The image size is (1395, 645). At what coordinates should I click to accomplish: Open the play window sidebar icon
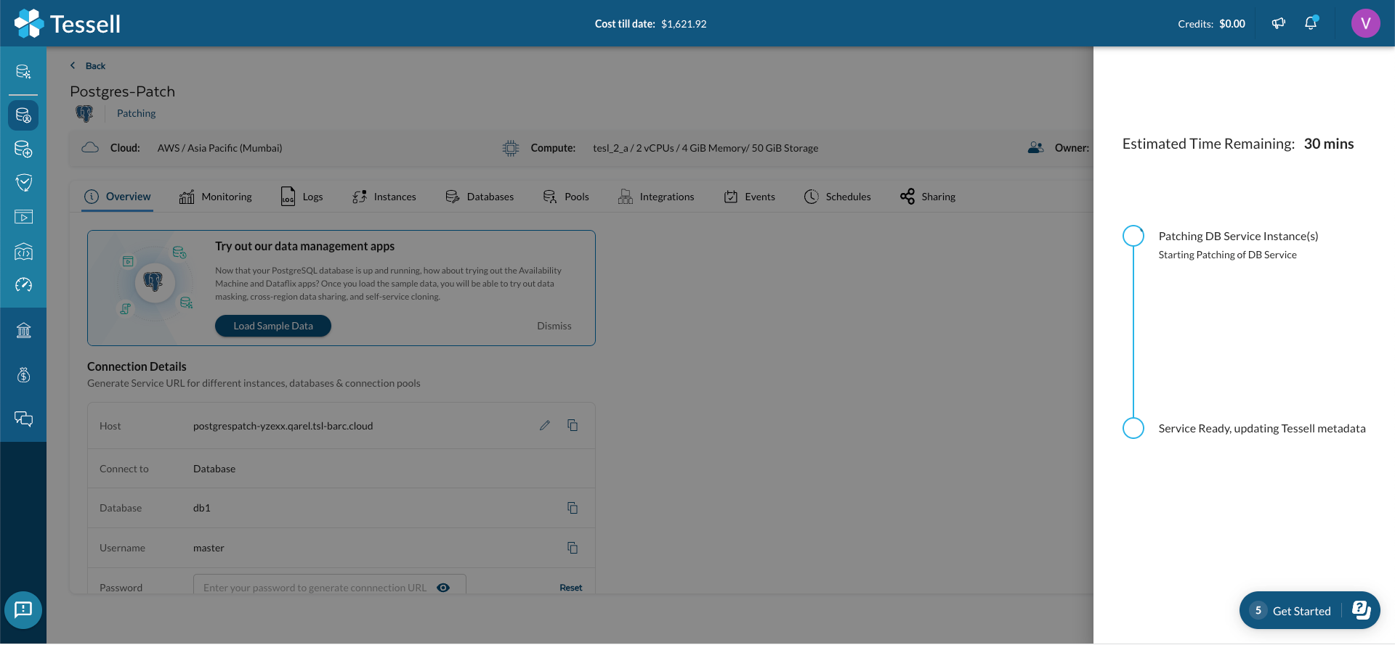click(23, 216)
